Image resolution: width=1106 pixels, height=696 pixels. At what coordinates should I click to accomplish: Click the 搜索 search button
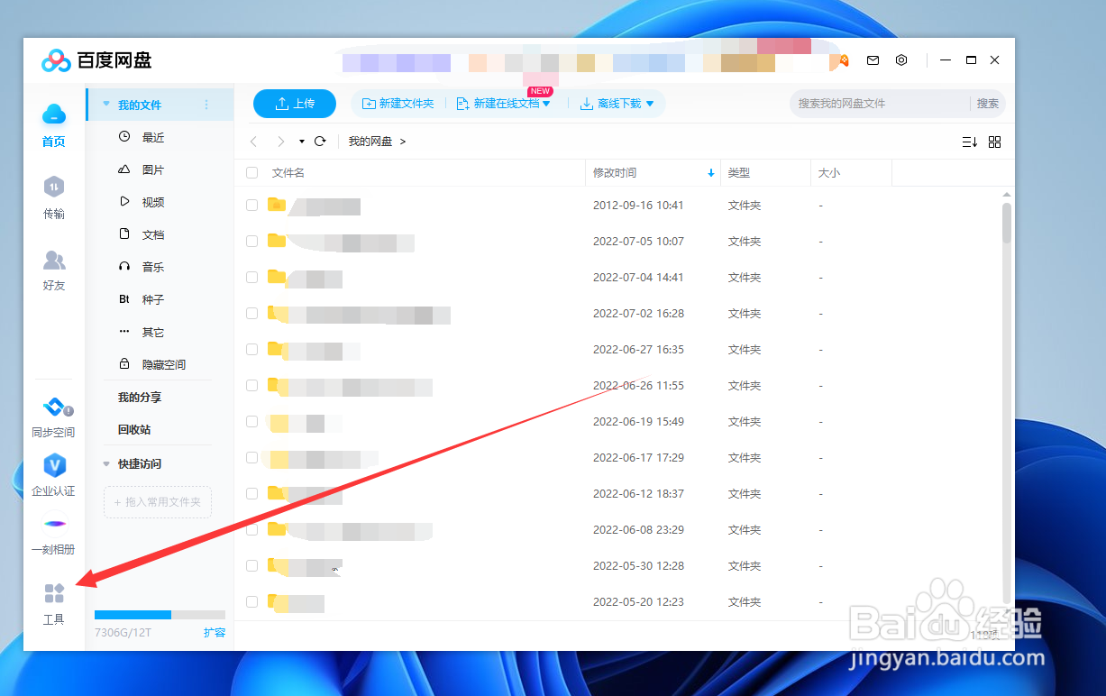988,104
